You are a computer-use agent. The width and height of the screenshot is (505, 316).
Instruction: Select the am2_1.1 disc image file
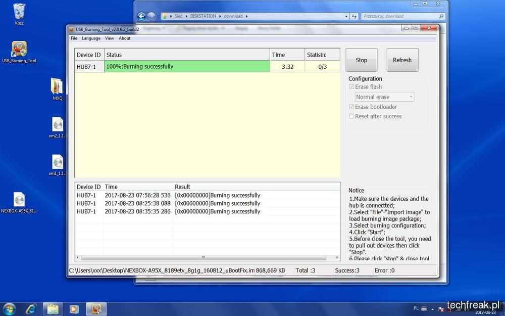click(58, 127)
